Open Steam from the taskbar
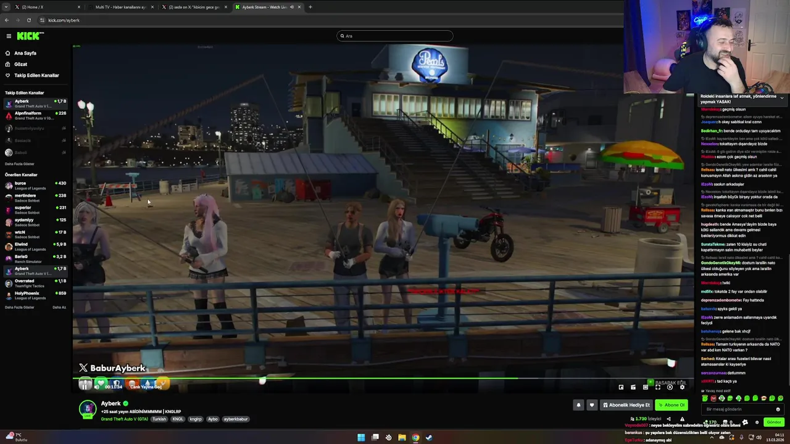This screenshot has width=790, height=444. point(429,438)
